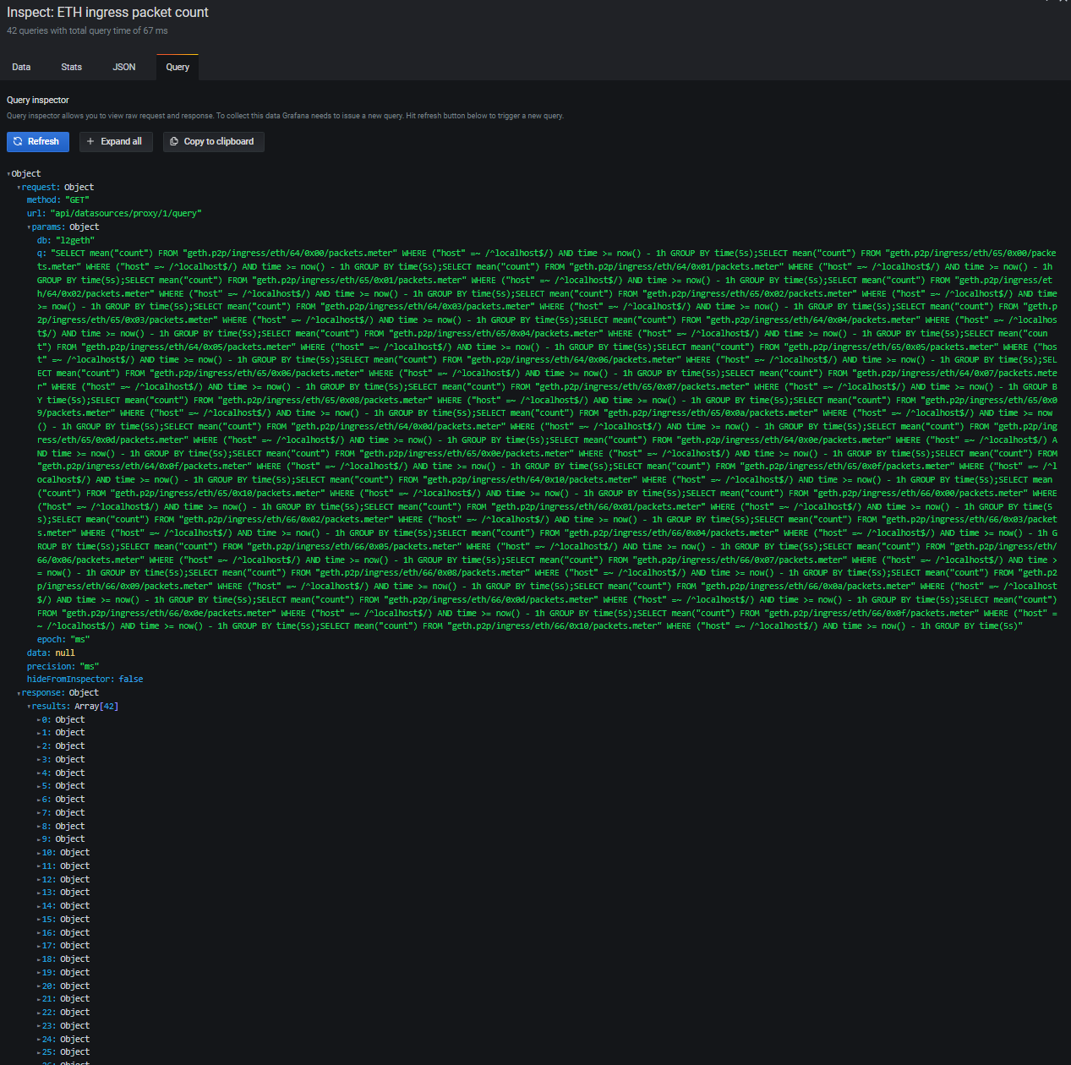The width and height of the screenshot is (1071, 1065).
Task: Collapse the root Object node
Action: (x=8, y=173)
